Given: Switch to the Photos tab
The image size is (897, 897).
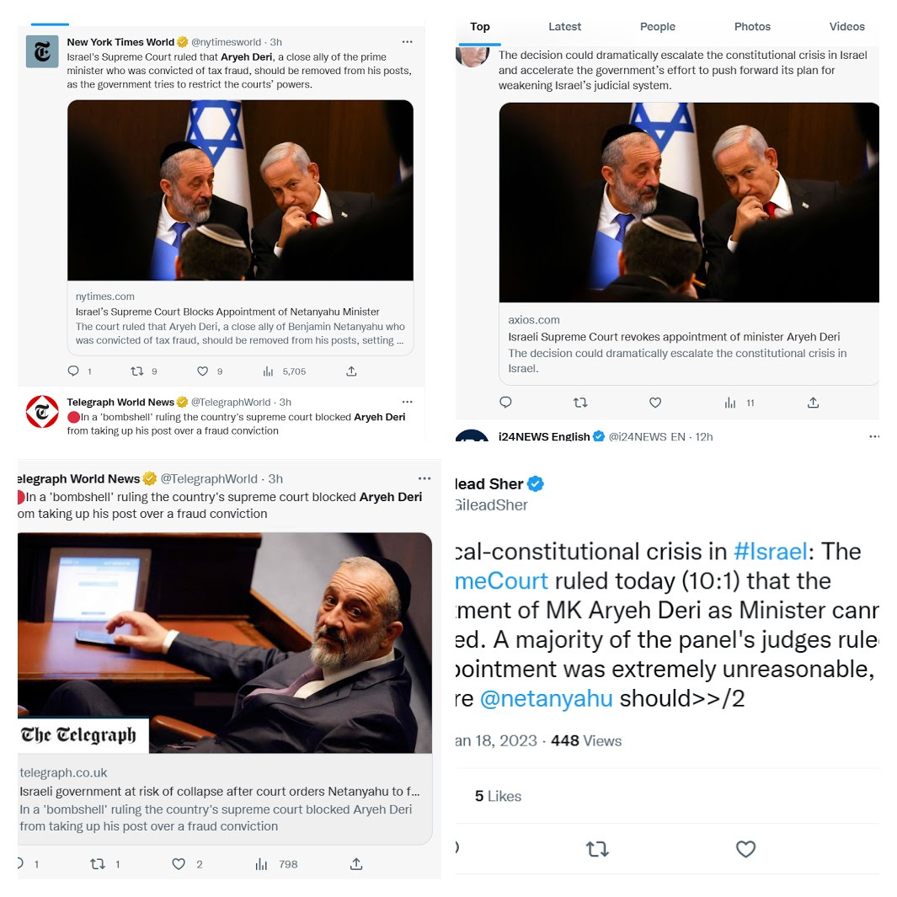Looking at the screenshot, I should coord(752,26).
